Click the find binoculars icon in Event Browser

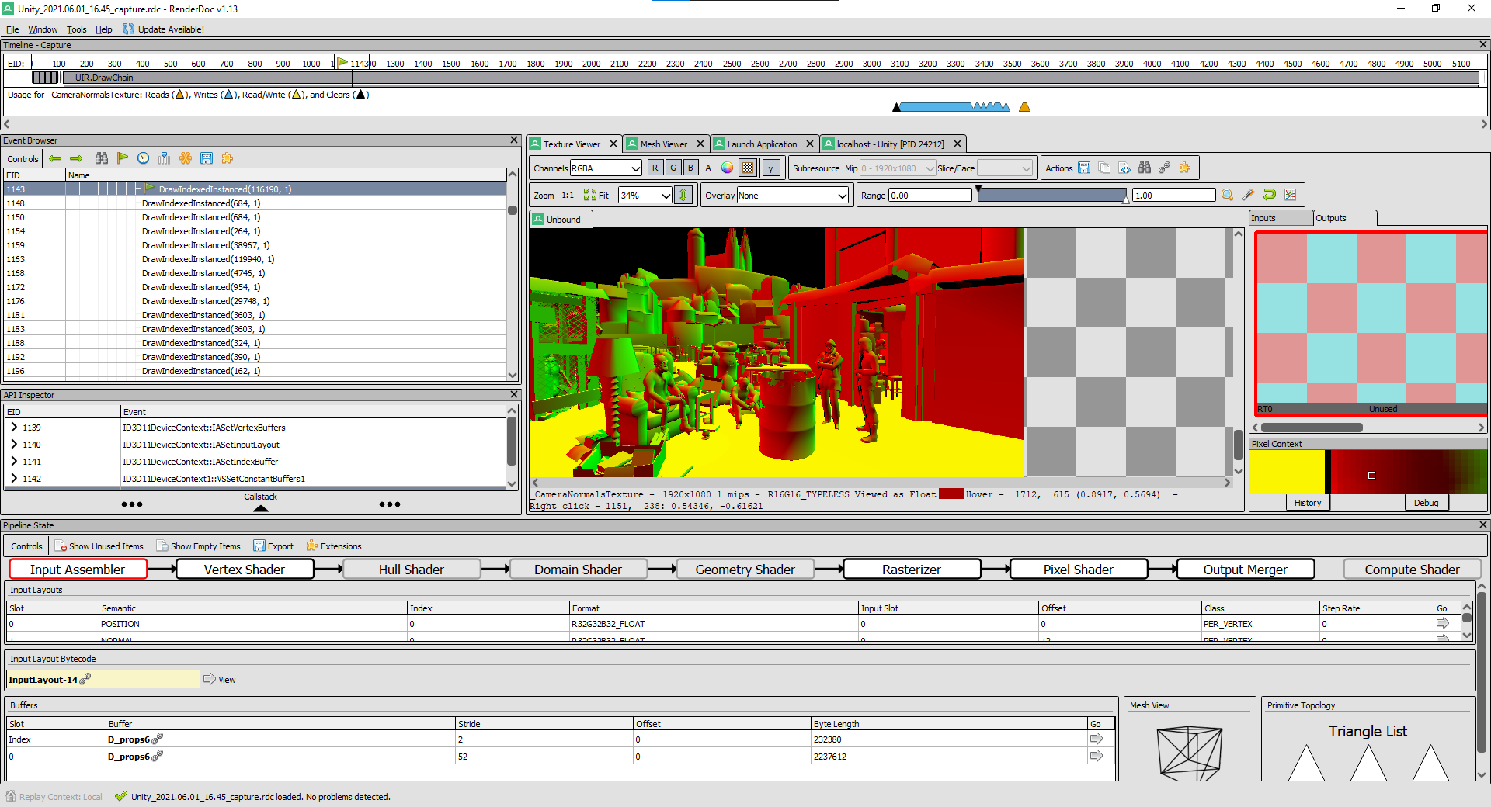pos(102,158)
